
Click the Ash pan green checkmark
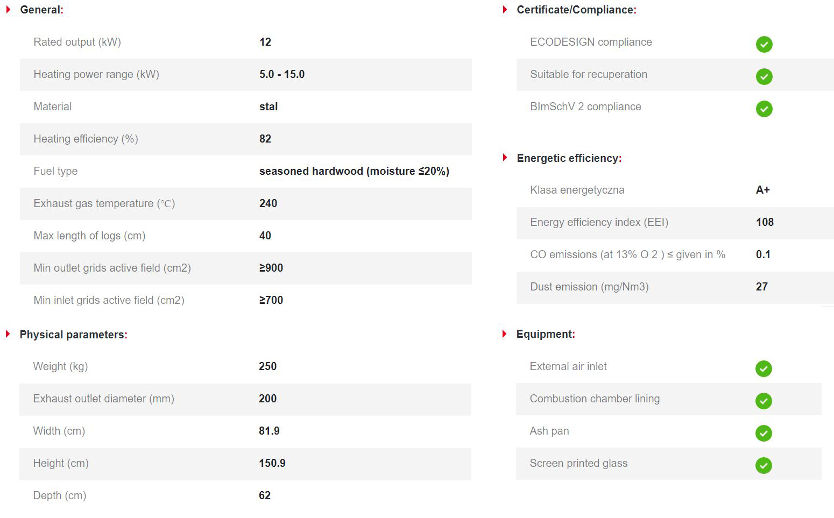pyautogui.click(x=764, y=433)
